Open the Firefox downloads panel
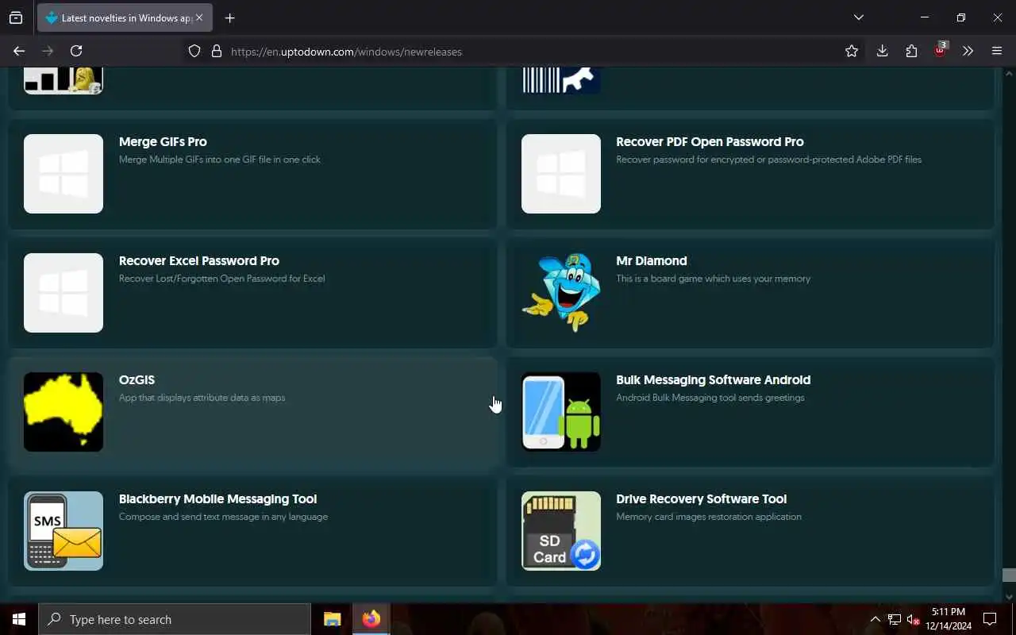This screenshot has width=1016, height=635. pyautogui.click(x=882, y=51)
